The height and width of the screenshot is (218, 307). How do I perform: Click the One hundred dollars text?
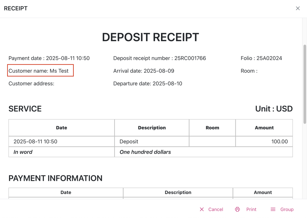click(145, 152)
